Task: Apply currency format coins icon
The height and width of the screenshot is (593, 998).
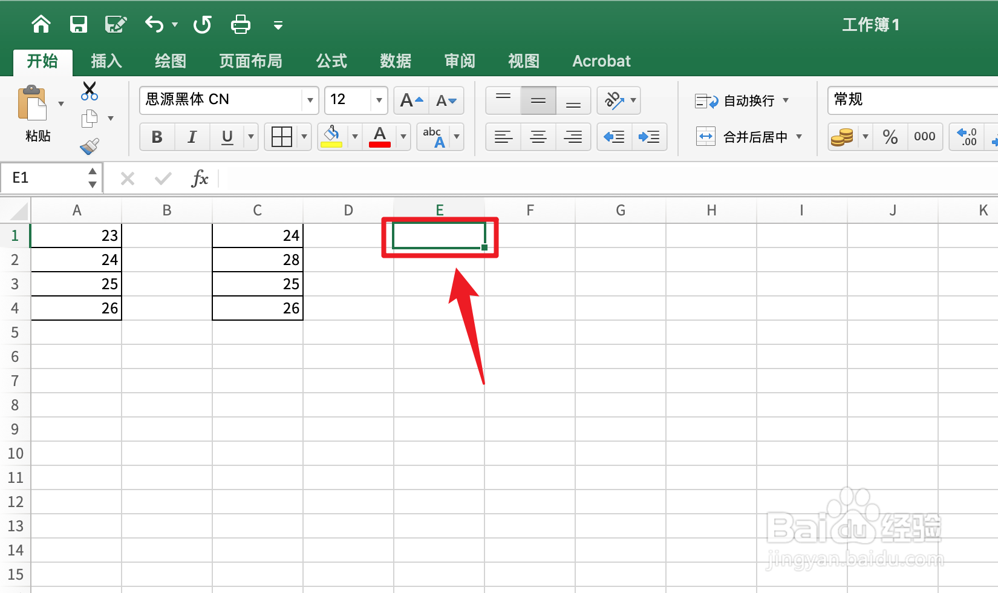Action: pyautogui.click(x=842, y=137)
